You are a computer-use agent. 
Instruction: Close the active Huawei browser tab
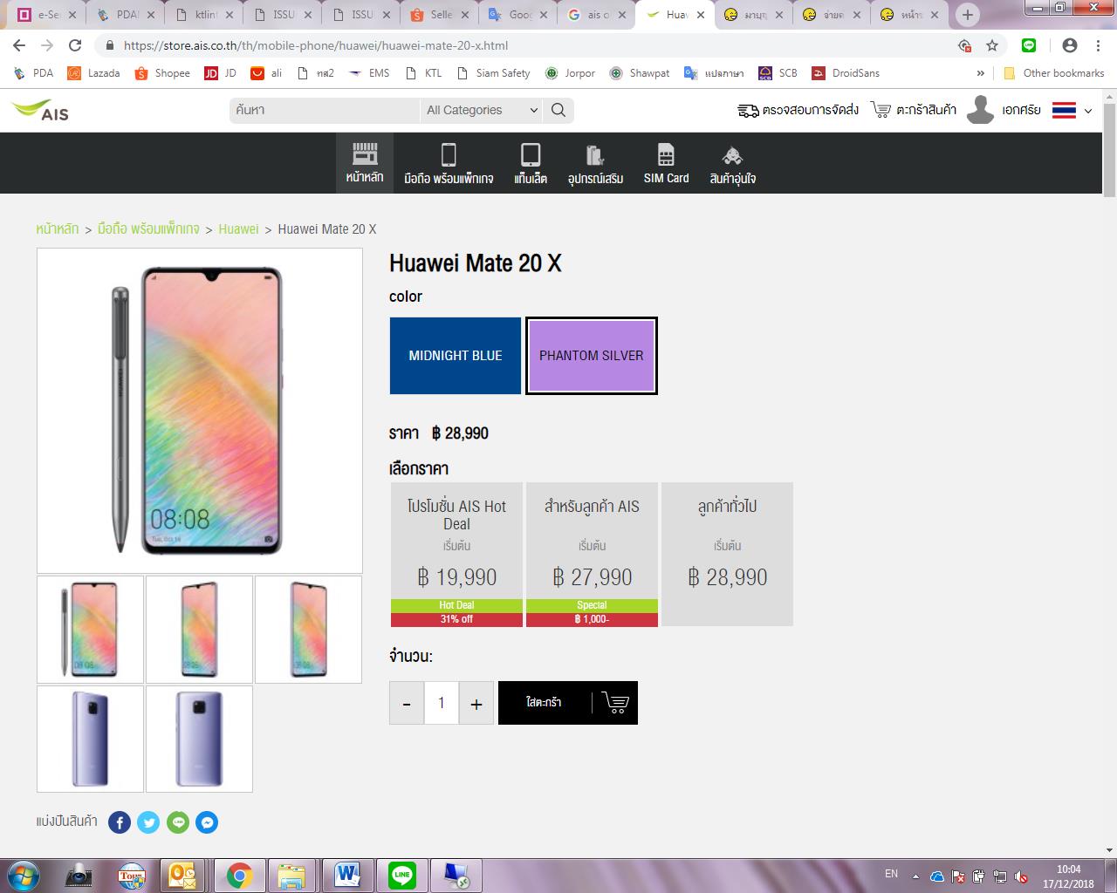point(700,15)
